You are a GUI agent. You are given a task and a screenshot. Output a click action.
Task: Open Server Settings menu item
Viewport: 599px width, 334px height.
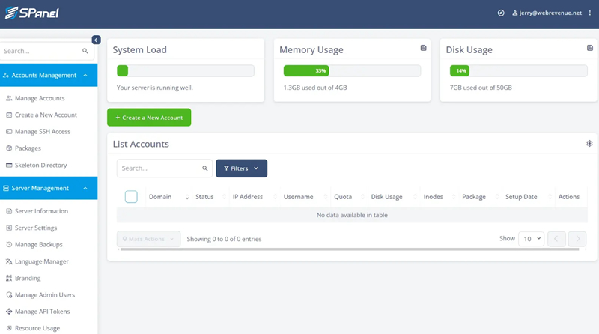(36, 228)
